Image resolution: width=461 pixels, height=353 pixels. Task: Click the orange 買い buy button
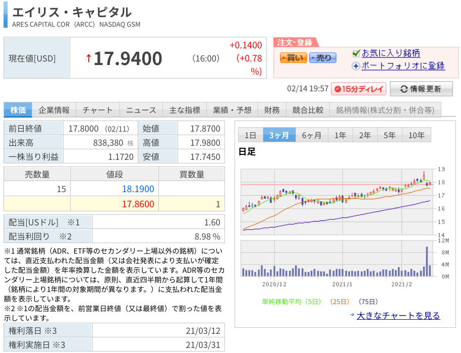pyautogui.click(x=293, y=58)
